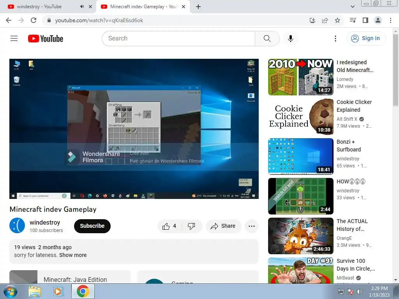Image resolution: width=399 pixels, height=299 pixels.
Task: Start voice search with microphone icon
Action: 290,39
